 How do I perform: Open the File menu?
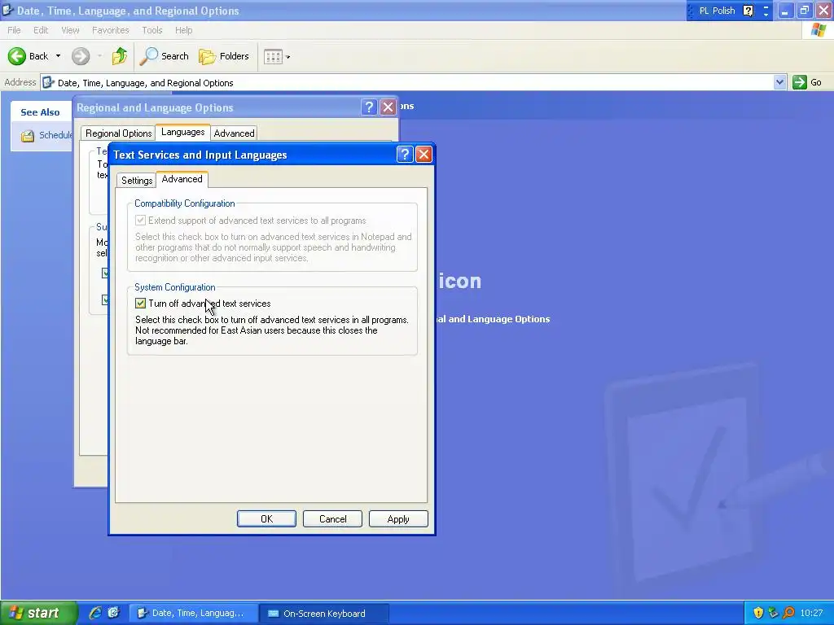(x=14, y=30)
